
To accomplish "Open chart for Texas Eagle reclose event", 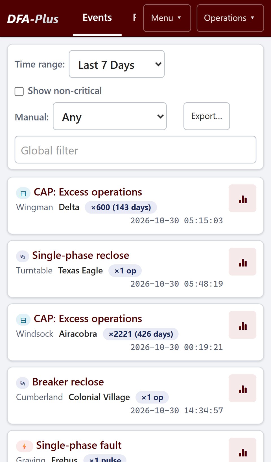I will pyautogui.click(x=242, y=262).
